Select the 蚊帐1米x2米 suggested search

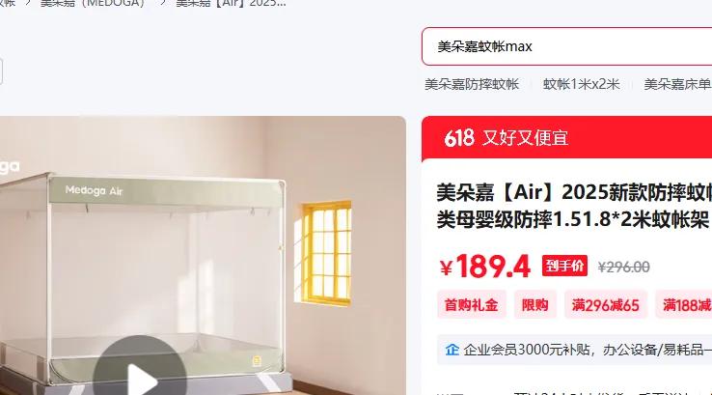coord(581,85)
